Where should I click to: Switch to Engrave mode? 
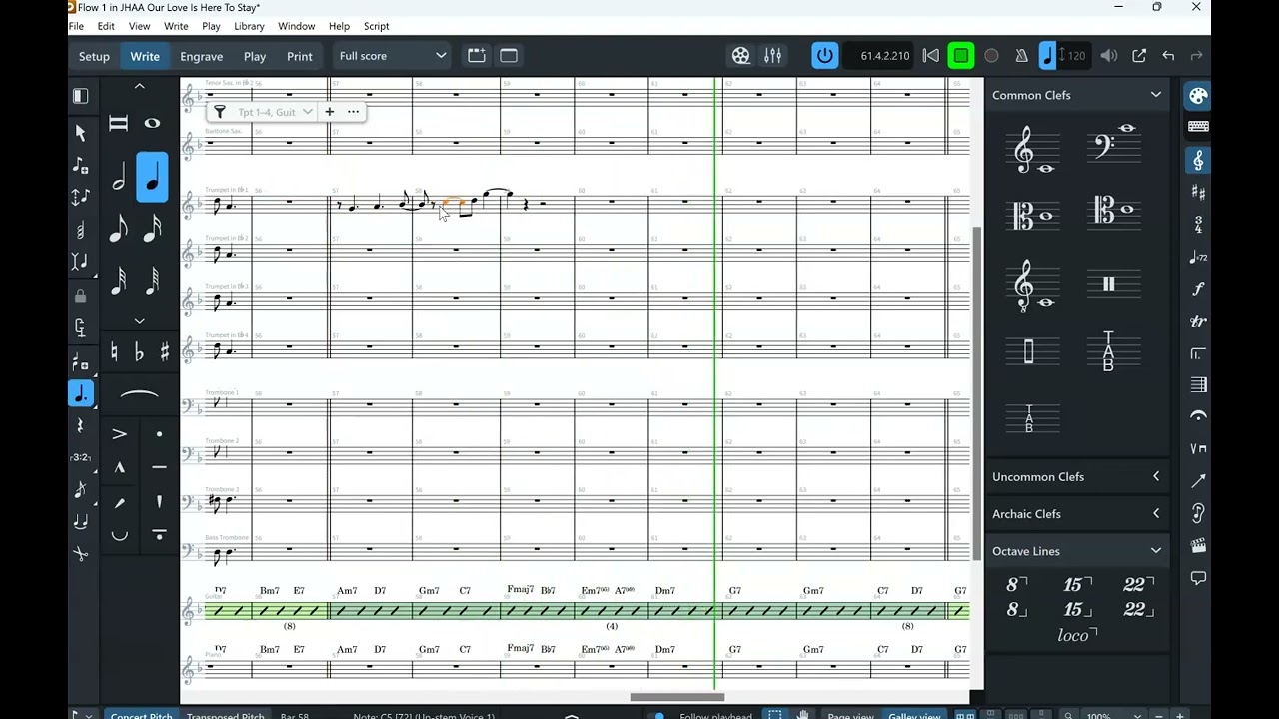[201, 57]
